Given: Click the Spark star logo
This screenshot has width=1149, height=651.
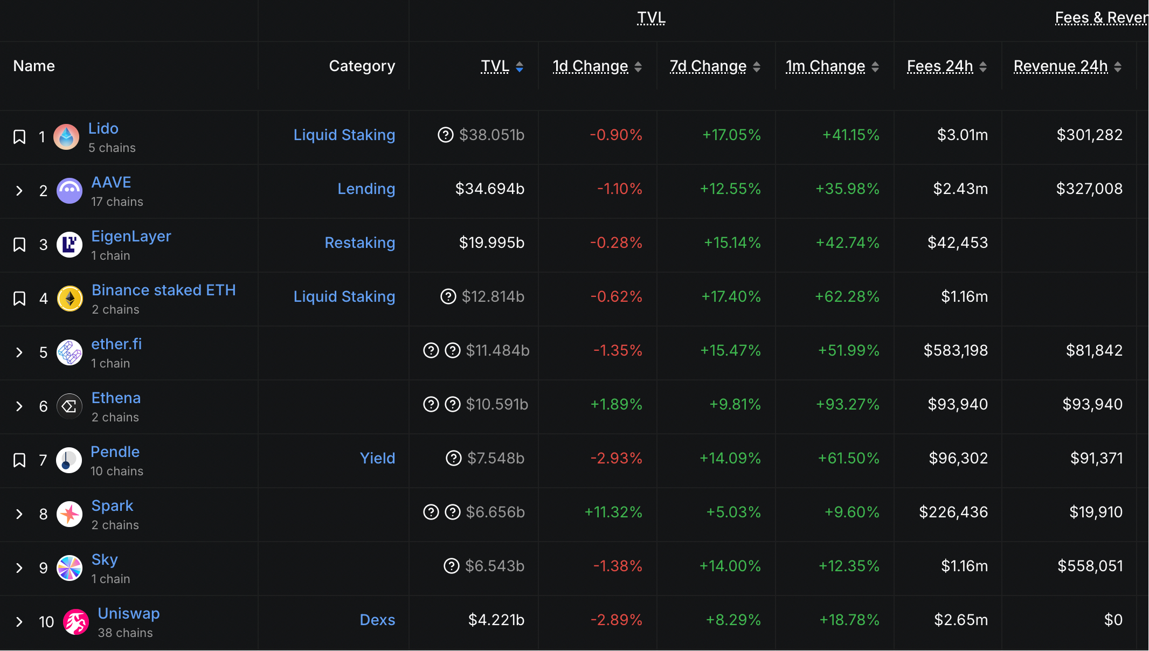Looking at the screenshot, I should [x=70, y=514].
